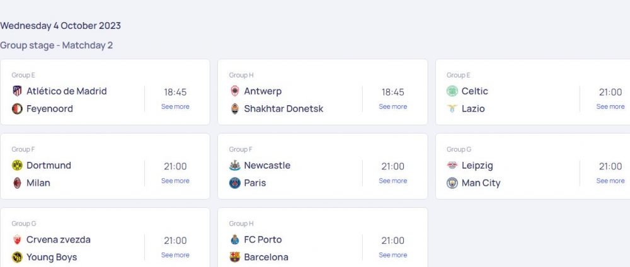The image size is (630, 267).
Task: Click the Leipzig red bull logo
Action: pos(452,166)
